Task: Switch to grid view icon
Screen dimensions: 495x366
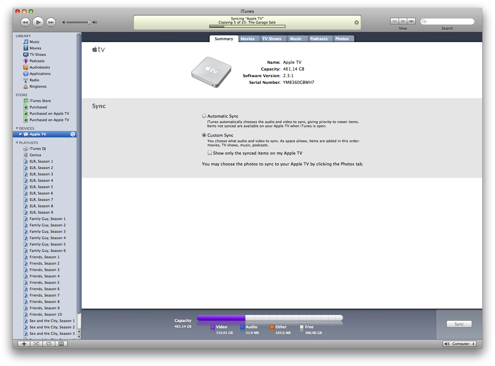Action: [x=403, y=21]
